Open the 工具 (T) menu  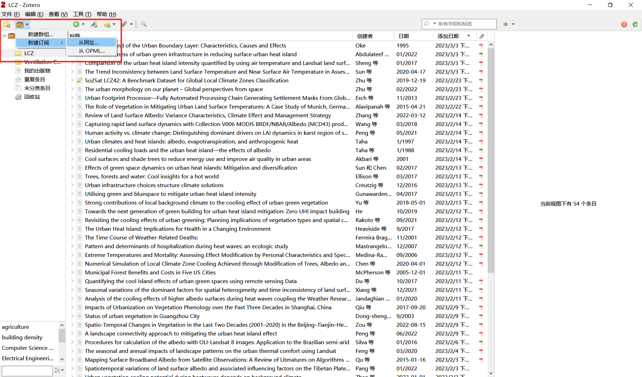[x=82, y=14]
